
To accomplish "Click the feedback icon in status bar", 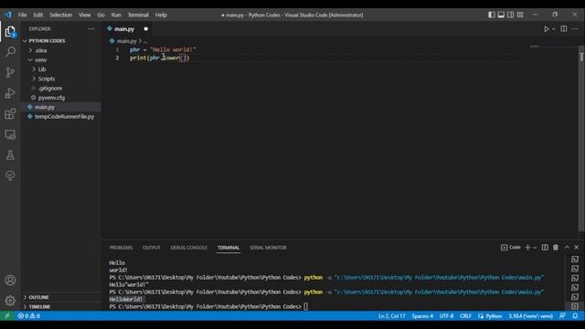I will pyautogui.click(x=562, y=316).
